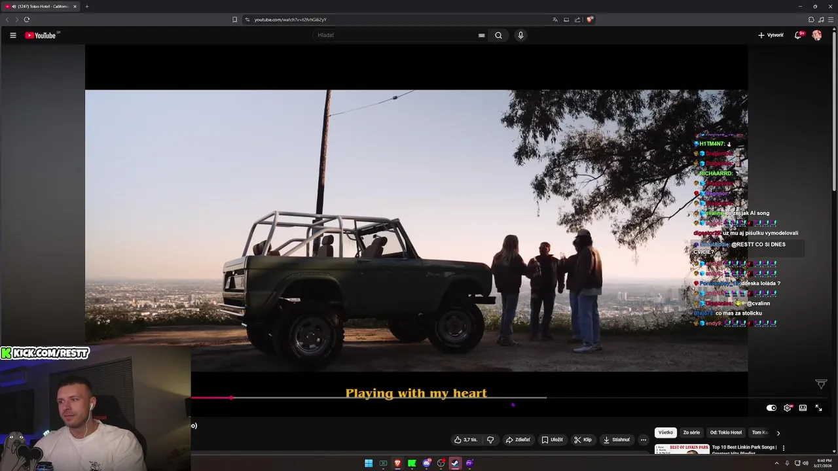838x471 pixels.
Task: Select the Od: Tokio Hotel filter chip
Action: pyautogui.click(x=726, y=432)
